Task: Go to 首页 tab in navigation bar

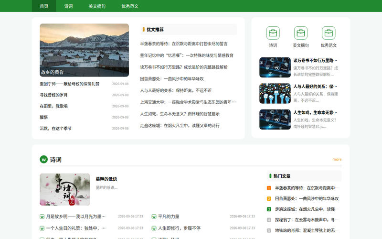Action: 44,6
